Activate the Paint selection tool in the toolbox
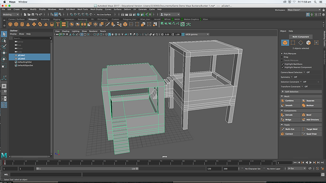Viewport: 326px width, 183px height. [x=4, y=47]
